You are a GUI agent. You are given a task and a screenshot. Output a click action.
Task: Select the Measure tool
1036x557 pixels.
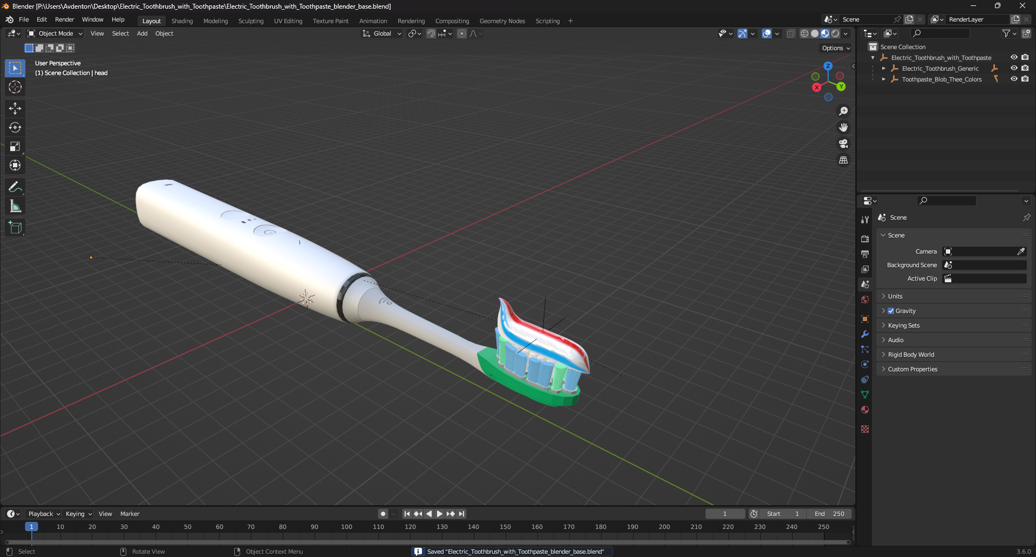pos(15,206)
